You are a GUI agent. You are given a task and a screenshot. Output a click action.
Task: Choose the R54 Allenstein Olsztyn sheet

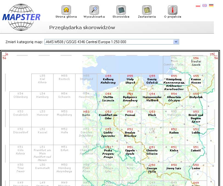tap(174, 100)
